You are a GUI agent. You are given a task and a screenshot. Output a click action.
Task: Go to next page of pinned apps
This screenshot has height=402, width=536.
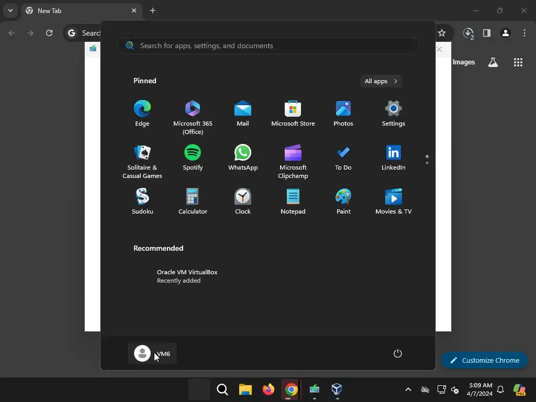click(x=427, y=163)
